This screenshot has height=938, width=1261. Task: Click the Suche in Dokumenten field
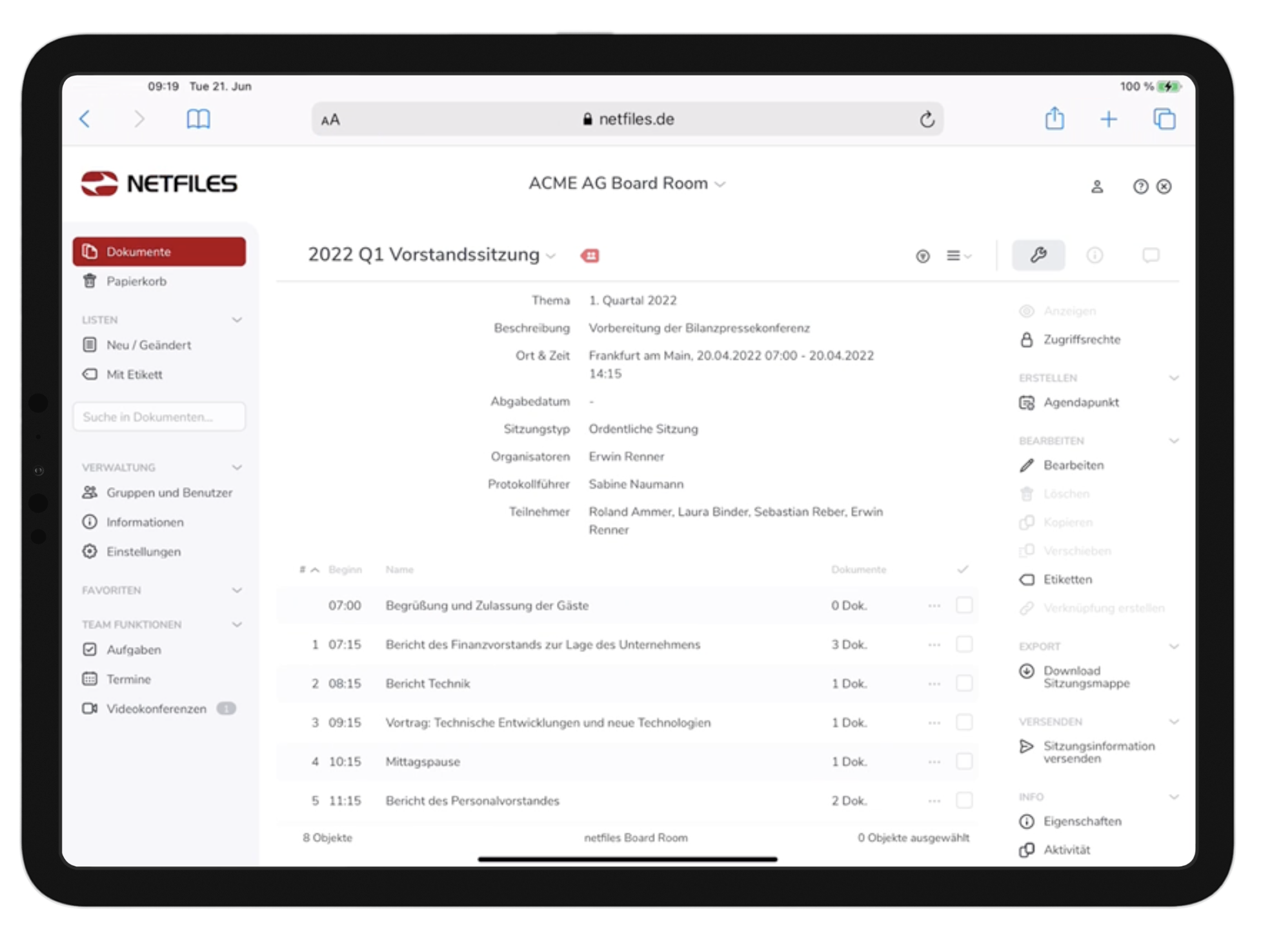point(159,417)
